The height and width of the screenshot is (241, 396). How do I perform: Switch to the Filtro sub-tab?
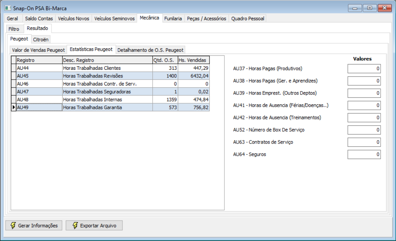coord(14,29)
